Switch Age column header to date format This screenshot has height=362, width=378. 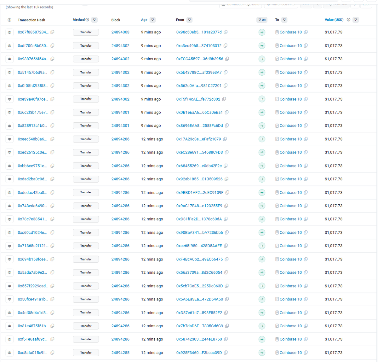click(144, 20)
